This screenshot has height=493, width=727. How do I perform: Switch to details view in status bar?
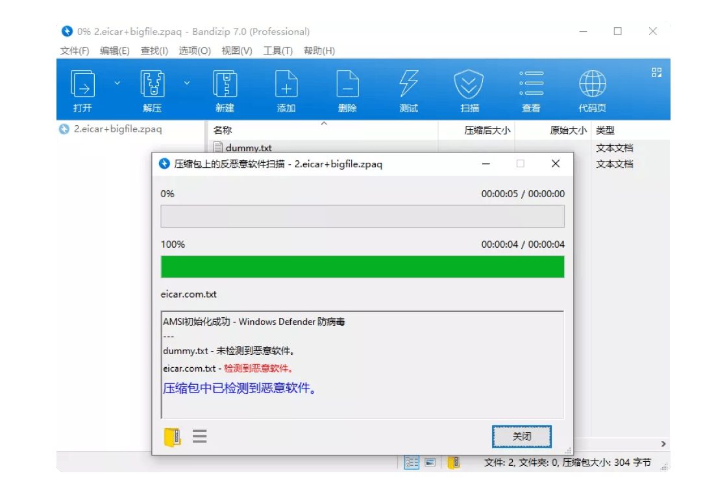pos(412,463)
